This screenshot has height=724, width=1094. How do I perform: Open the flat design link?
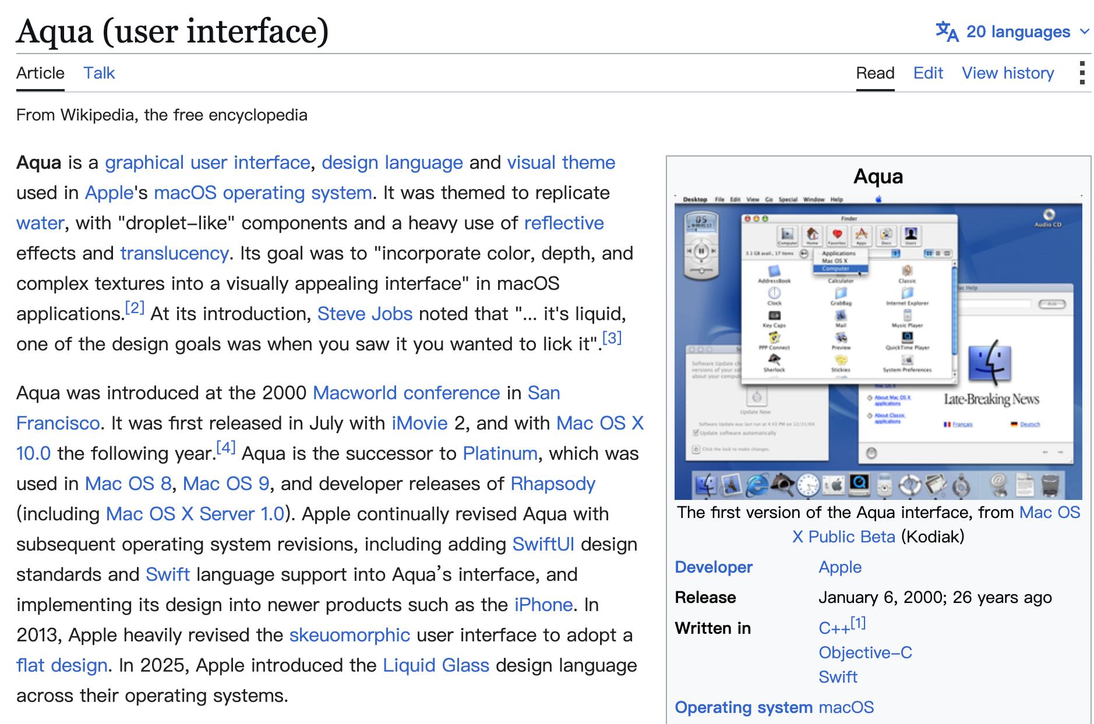pyautogui.click(x=62, y=665)
